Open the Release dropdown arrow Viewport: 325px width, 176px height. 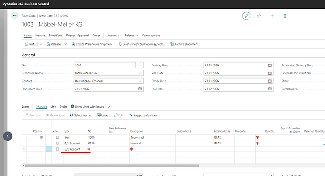(x=65, y=44)
